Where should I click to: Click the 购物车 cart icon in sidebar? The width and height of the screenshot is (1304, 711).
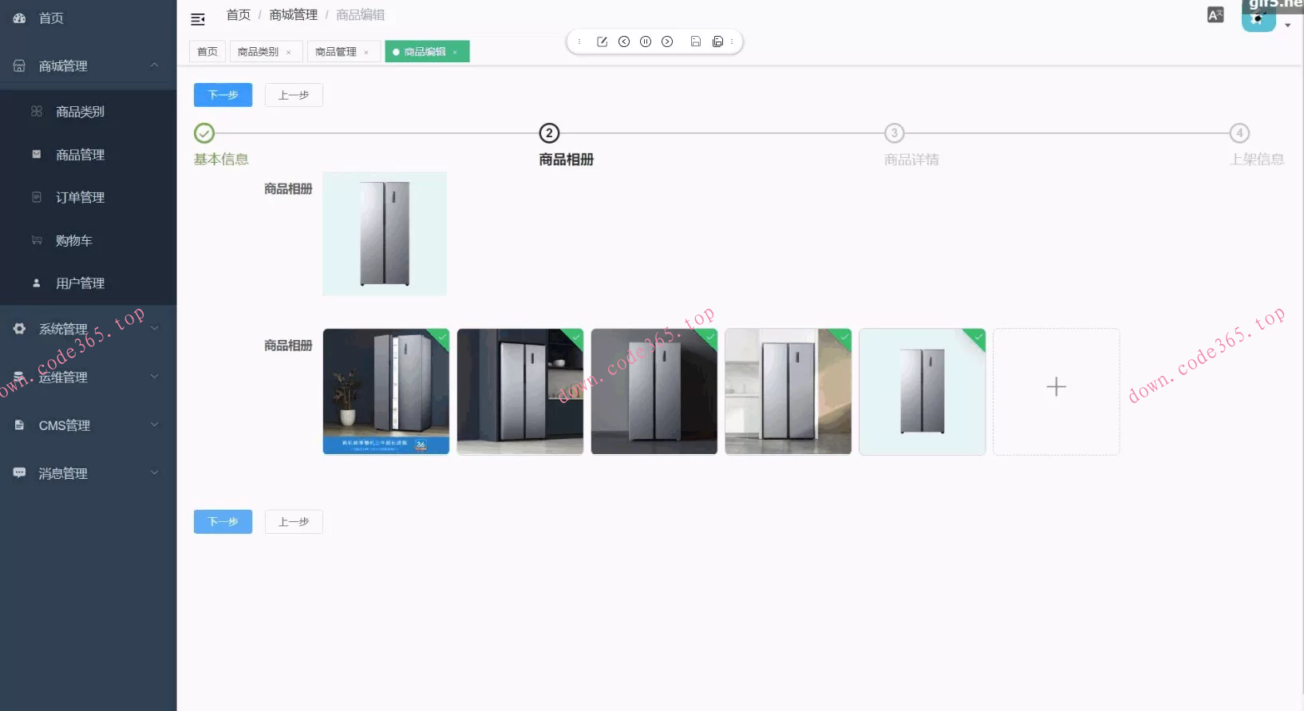coord(37,240)
